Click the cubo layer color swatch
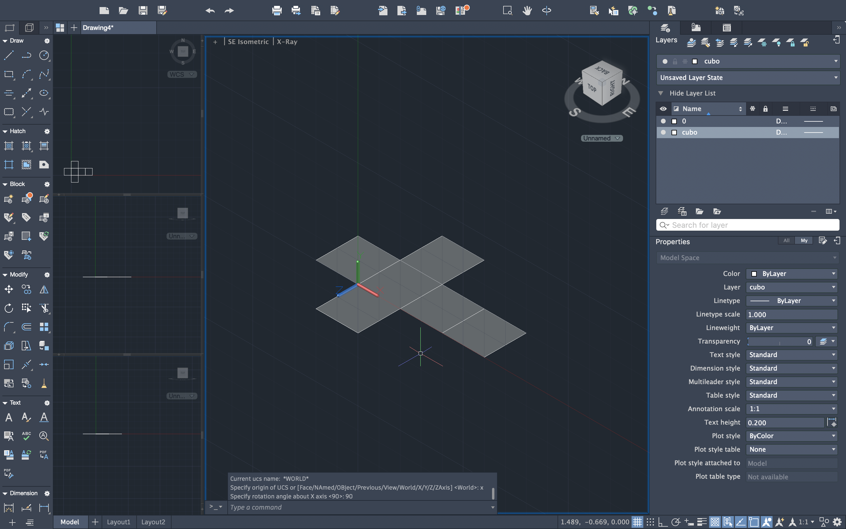Image resolution: width=846 pixels, height=529 pixels. 674,132
